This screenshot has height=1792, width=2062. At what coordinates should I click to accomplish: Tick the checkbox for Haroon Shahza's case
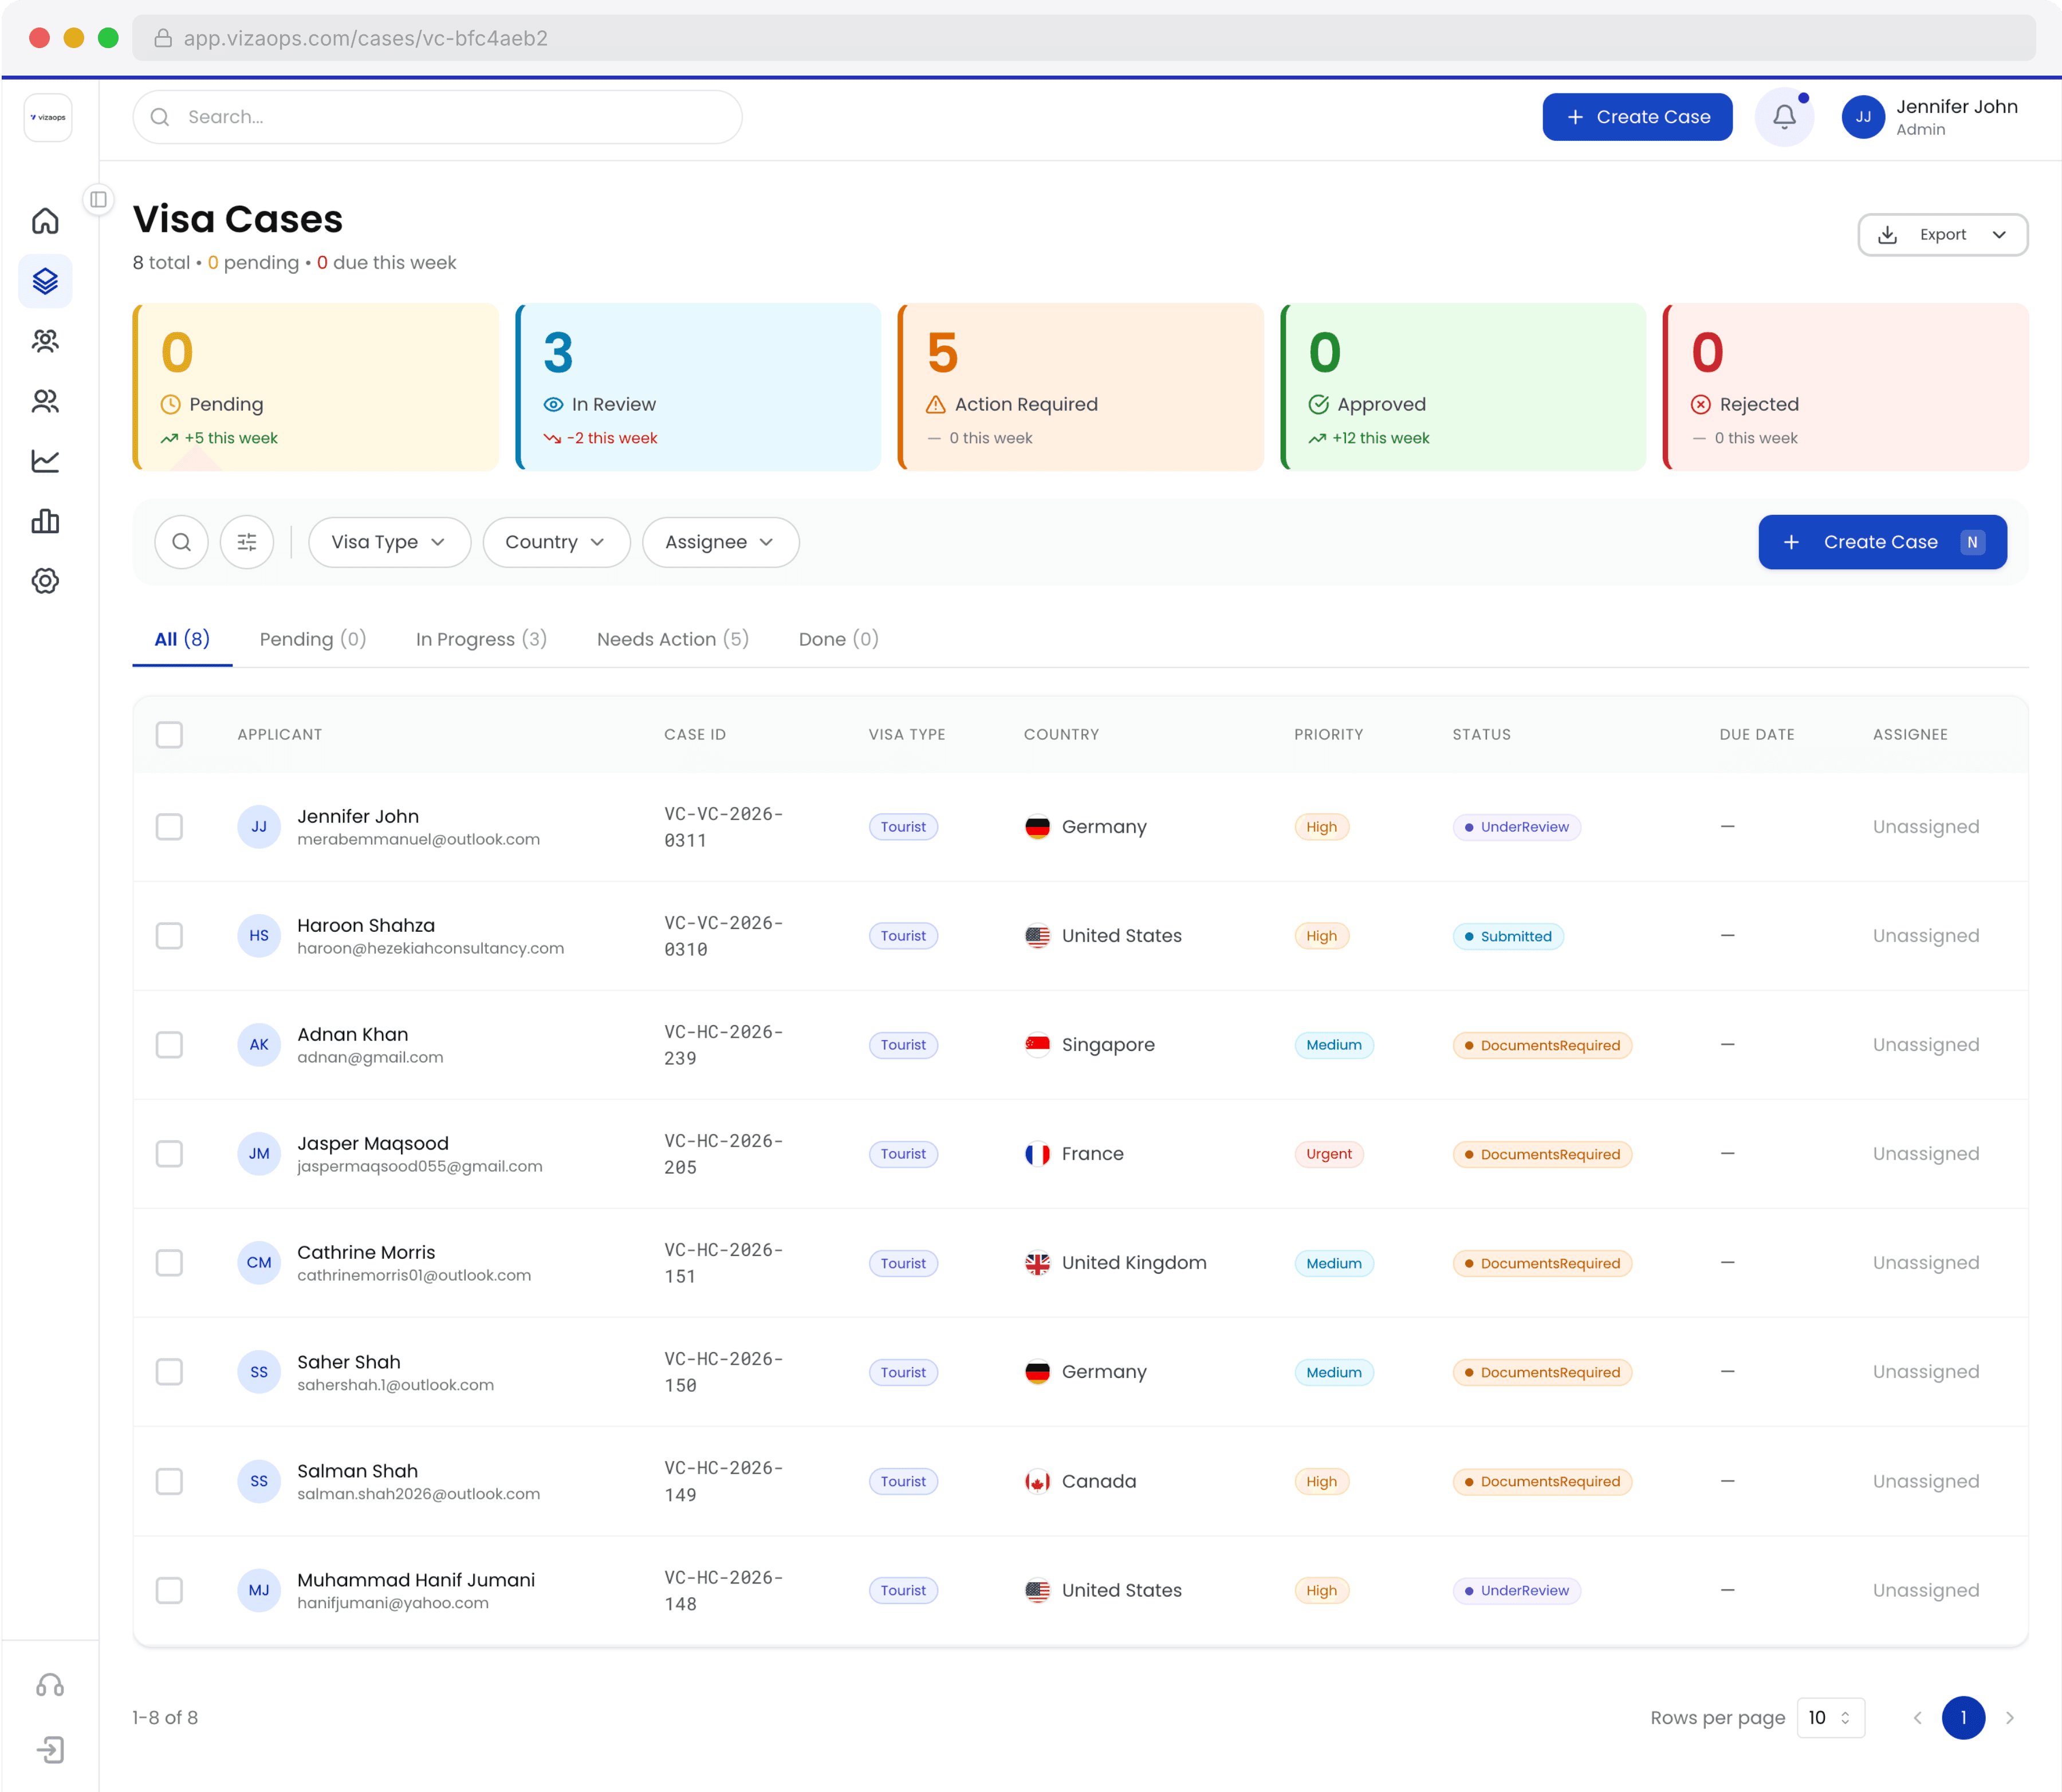(170, 935)
